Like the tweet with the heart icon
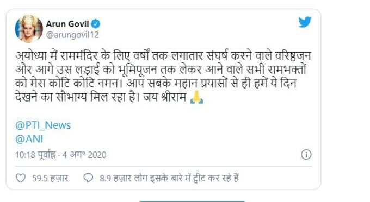370x202 pixels. click(21, 178)
